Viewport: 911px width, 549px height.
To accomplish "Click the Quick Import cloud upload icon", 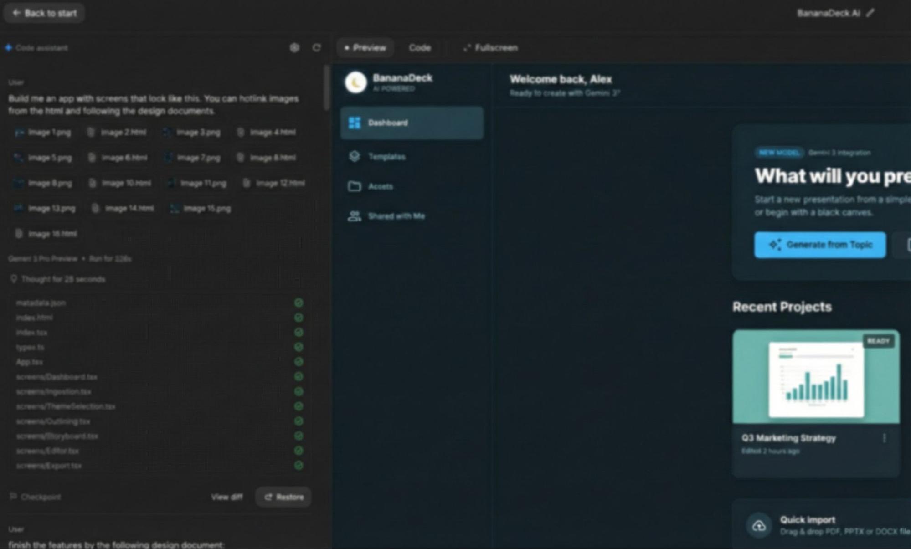I will pyautogui.click(x=759, y=526).
